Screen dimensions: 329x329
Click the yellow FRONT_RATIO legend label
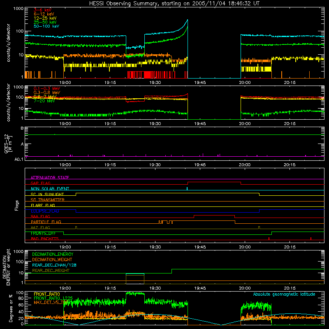pyautogui.click(x=47, y=294)
